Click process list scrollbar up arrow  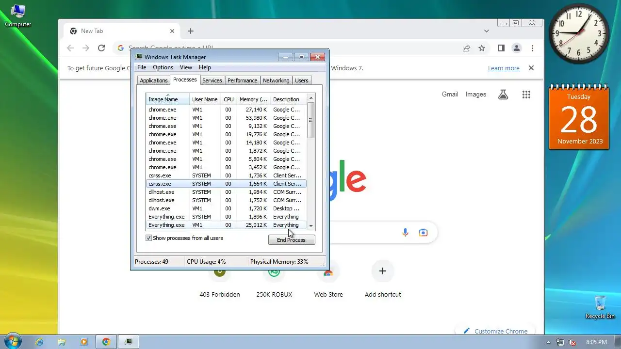click(311, 98)
